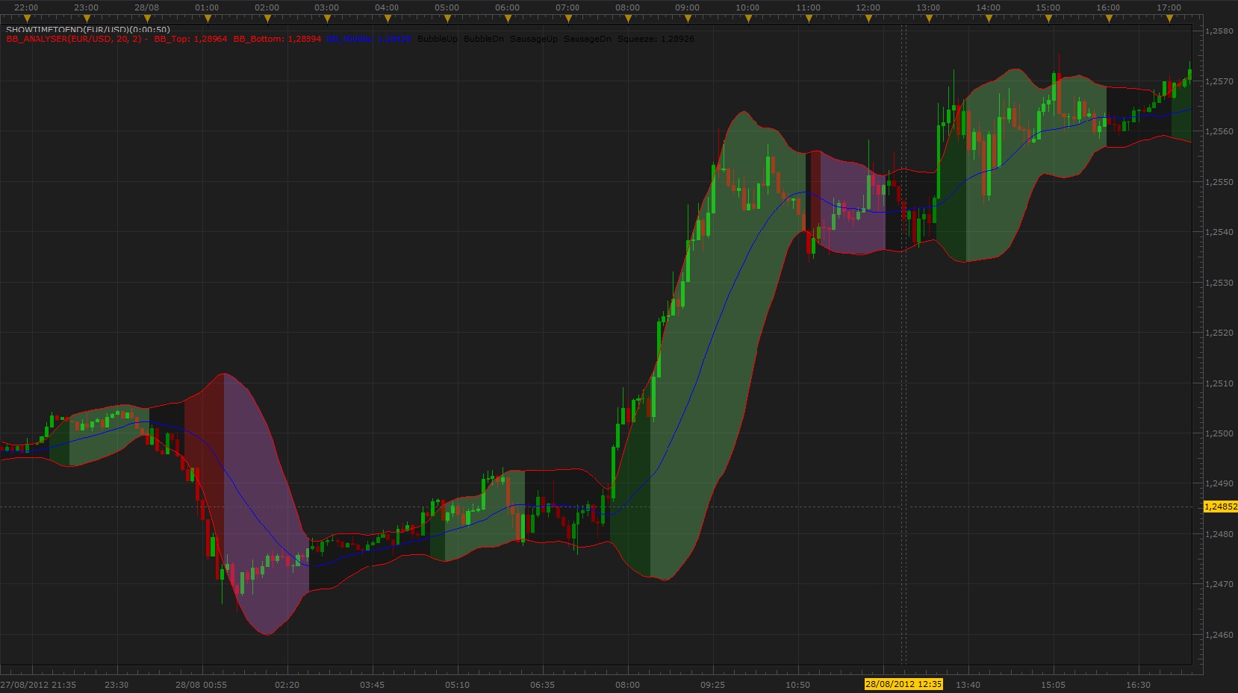
Task: Click the triangle marker under 14:00
Action: (x=988, y=17)
